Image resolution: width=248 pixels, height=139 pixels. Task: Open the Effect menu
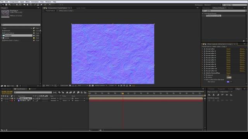[x=28, y=2]
